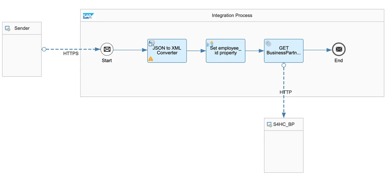Select the S4HC_BP receiver box

pos(284,145)
